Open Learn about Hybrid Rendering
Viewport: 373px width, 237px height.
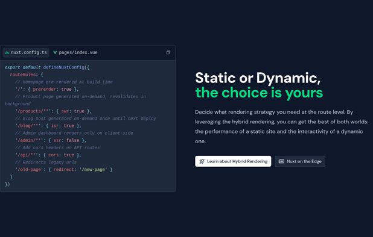tap(233, 161)
